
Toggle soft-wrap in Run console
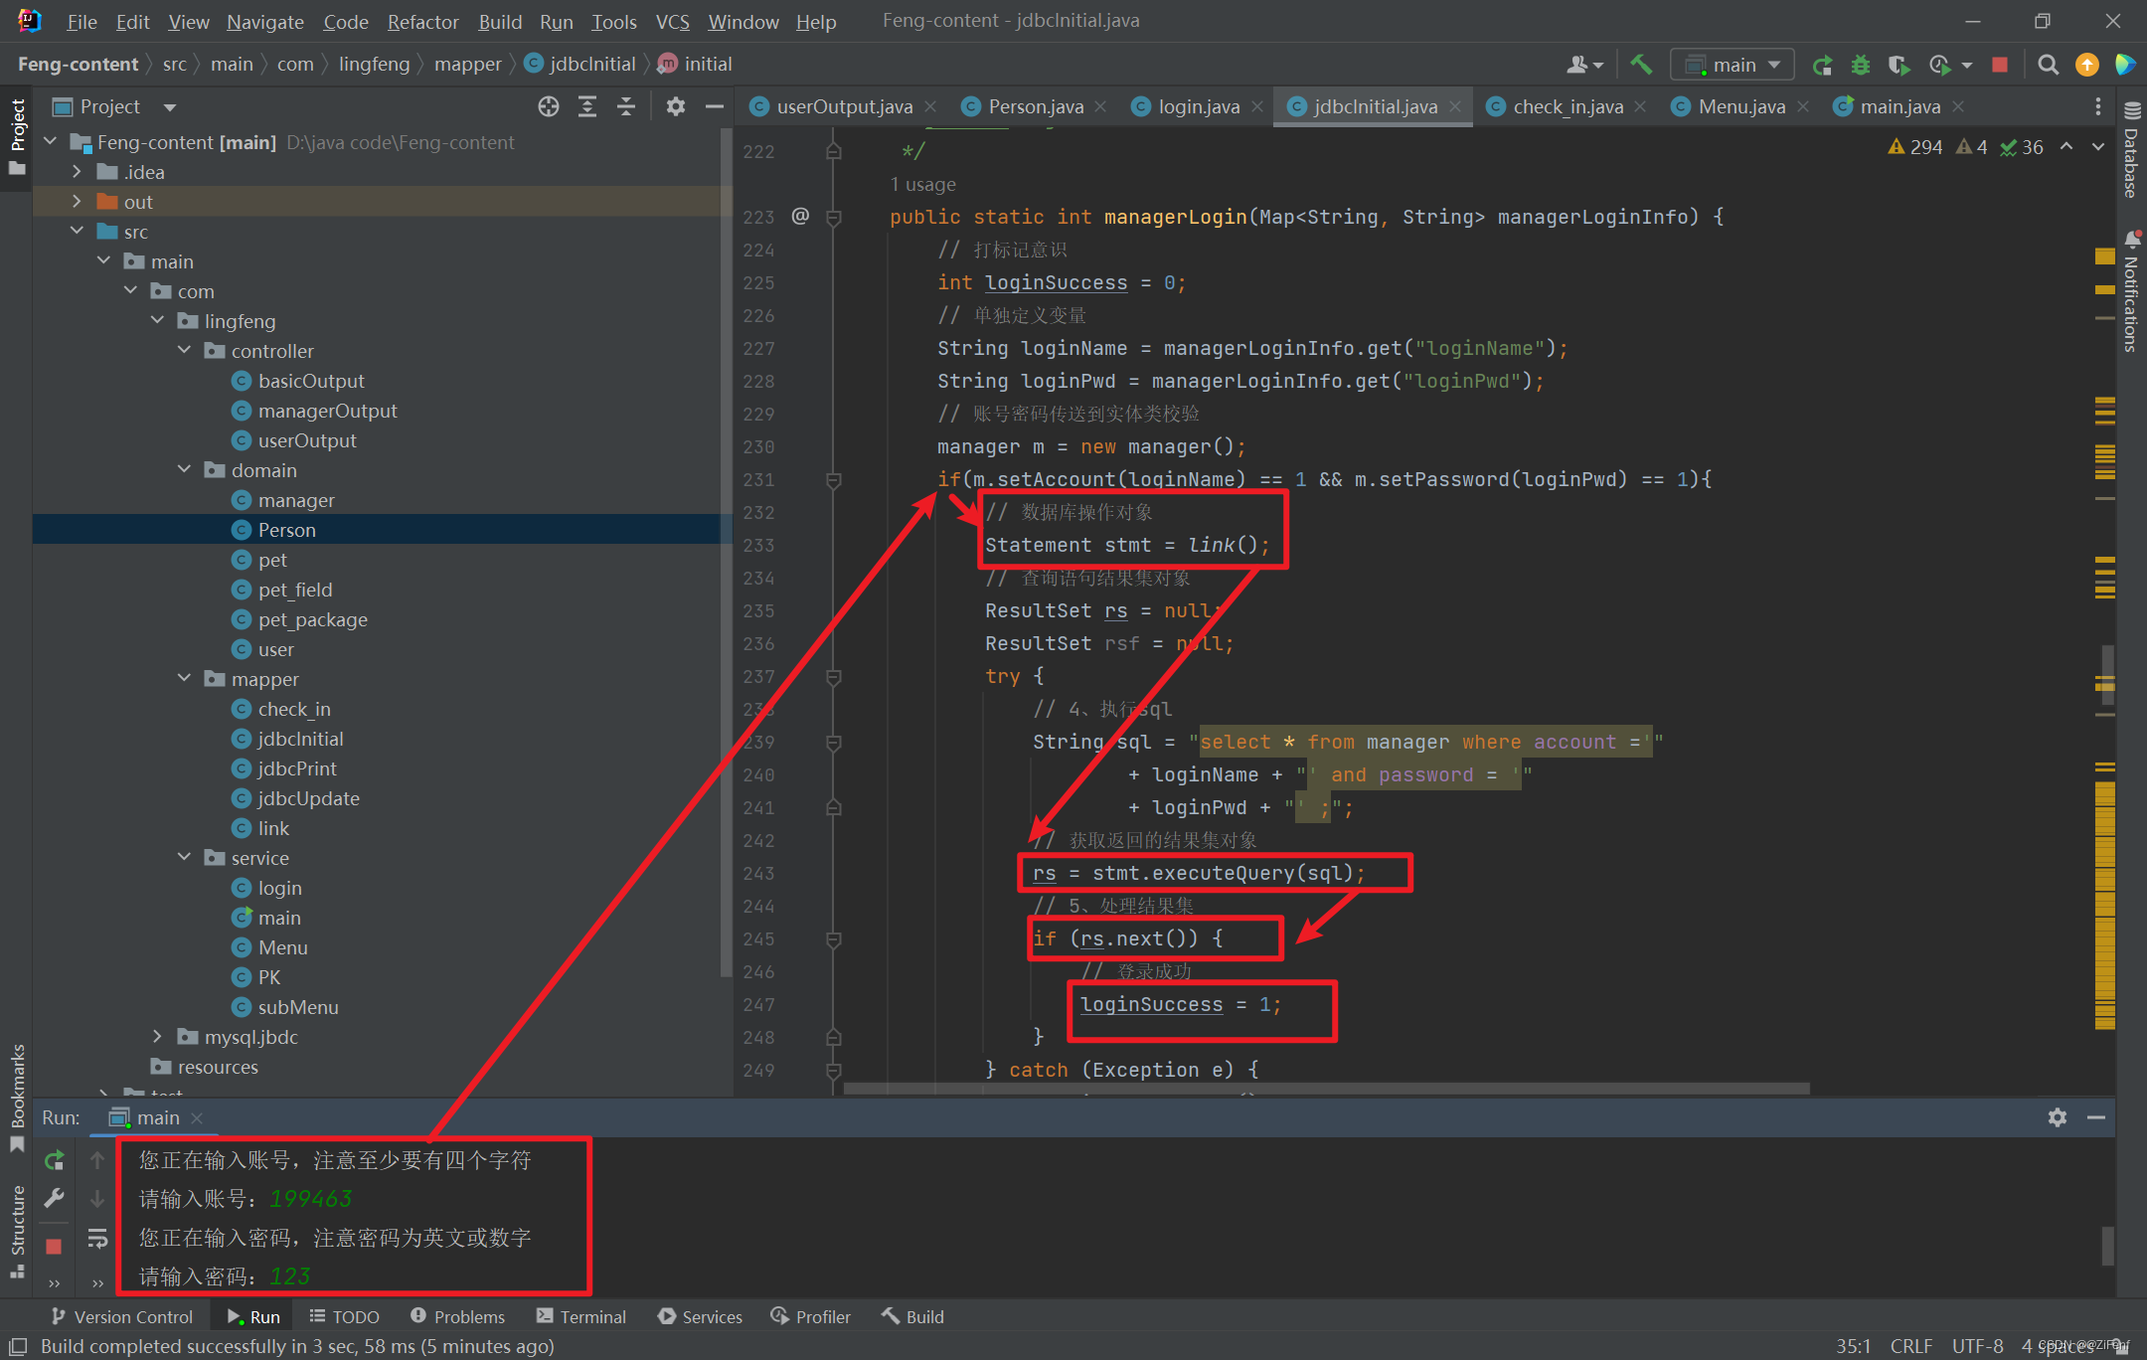click(96, 1238)
